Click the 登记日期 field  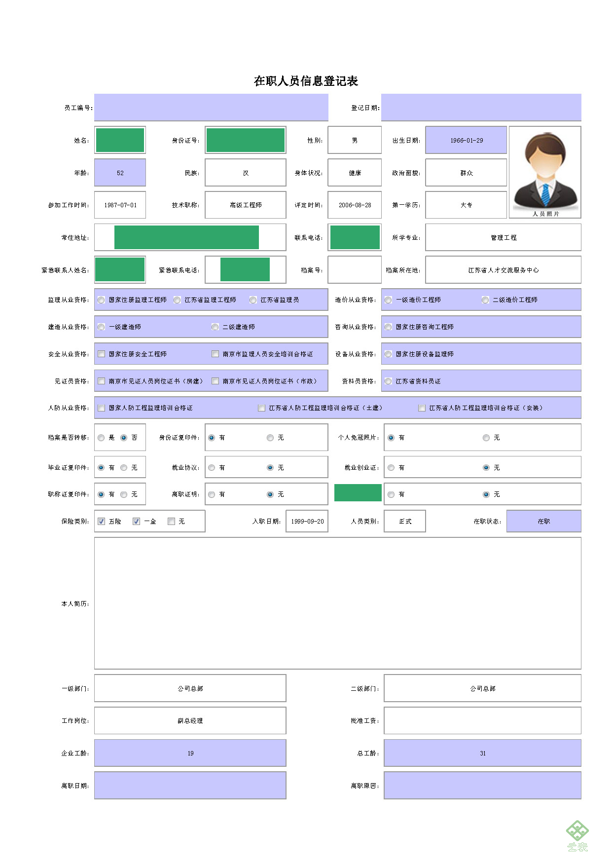(x=481, y=107)
